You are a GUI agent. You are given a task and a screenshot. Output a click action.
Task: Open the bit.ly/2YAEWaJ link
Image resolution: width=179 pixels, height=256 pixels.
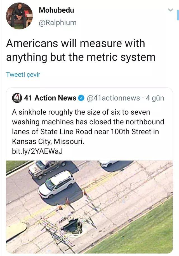click(37, 151)
